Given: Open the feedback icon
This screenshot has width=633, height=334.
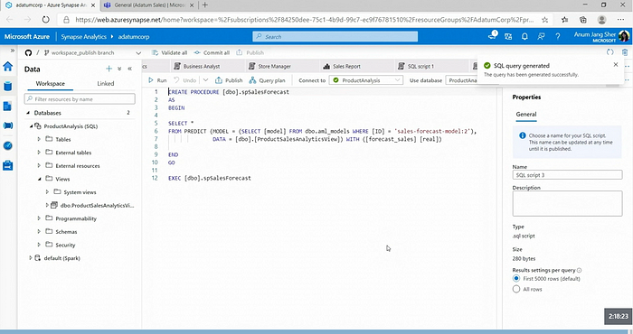Looking at the screenshot, I should [541, 37].
